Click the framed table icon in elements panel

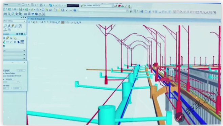tap(22, 42)
